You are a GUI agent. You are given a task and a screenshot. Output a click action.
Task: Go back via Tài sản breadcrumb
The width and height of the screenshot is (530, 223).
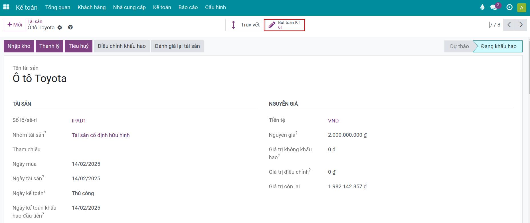pyautogui.click(x=35, y=21)
